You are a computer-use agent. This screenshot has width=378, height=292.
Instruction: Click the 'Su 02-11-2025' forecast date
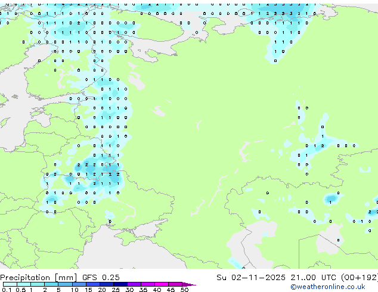pos(251,278)
